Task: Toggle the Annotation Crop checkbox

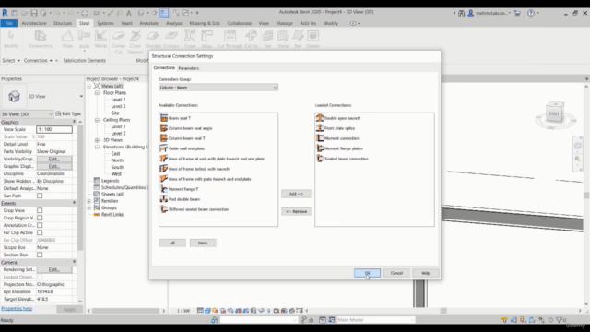Action: [x=40, y=225]
